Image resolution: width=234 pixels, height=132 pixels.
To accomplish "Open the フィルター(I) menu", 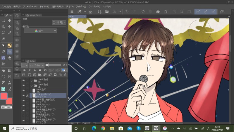I will (x=81, y=6).
